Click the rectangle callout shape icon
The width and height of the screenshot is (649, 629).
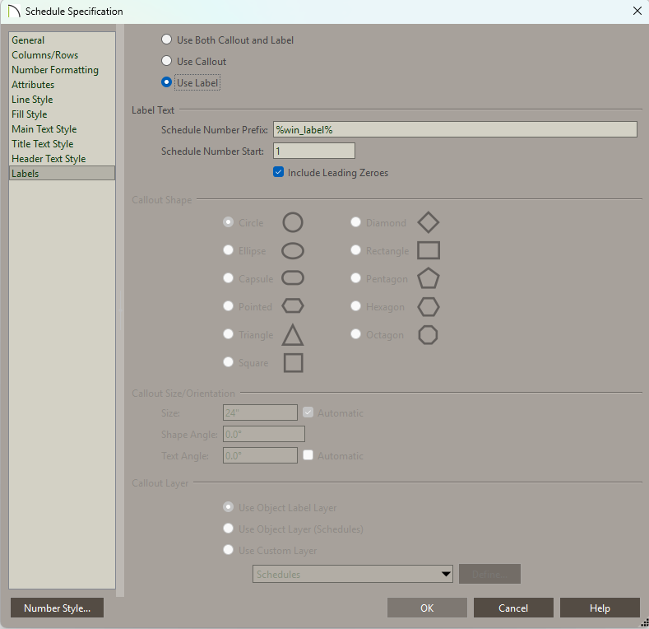428,250
